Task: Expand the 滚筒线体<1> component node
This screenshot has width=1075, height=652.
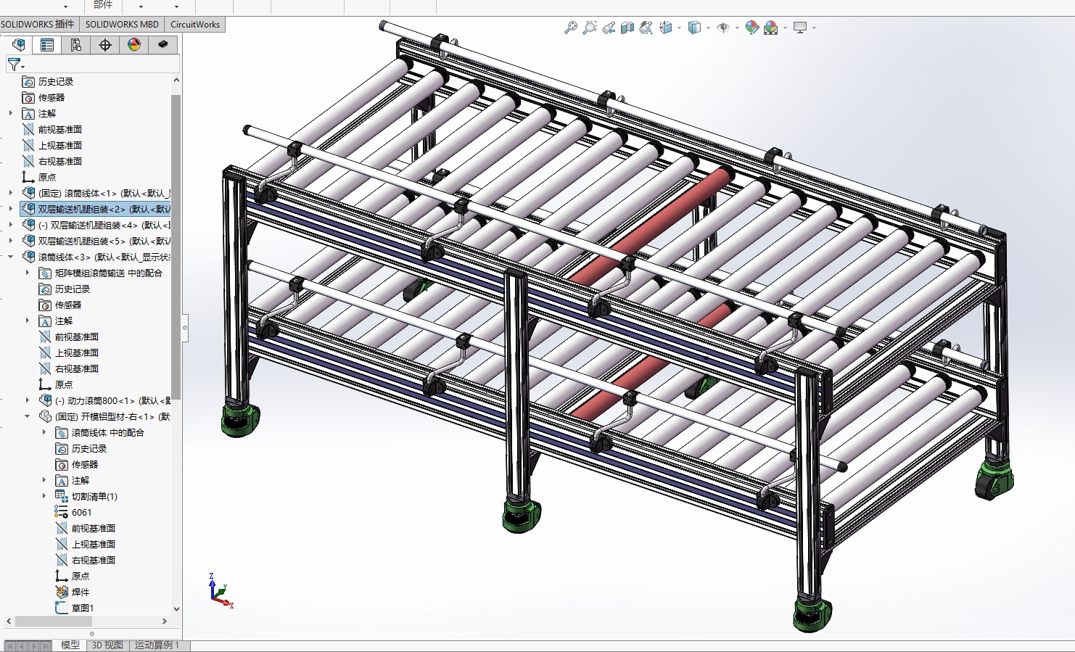Action: [x=11, y=193]
